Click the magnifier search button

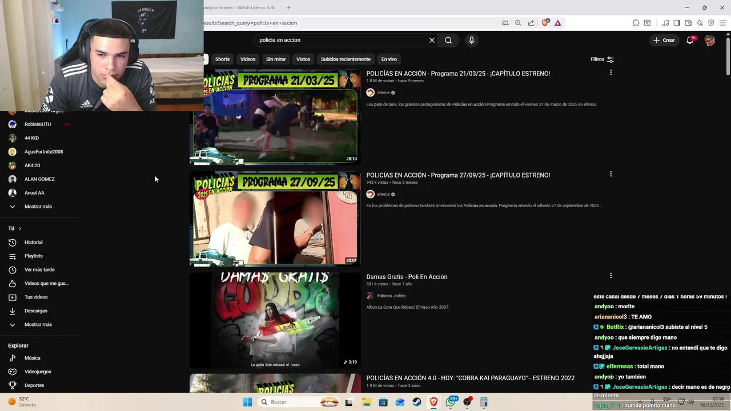448,40
